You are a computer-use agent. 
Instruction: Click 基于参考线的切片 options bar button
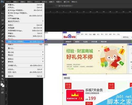click(65, 6)
